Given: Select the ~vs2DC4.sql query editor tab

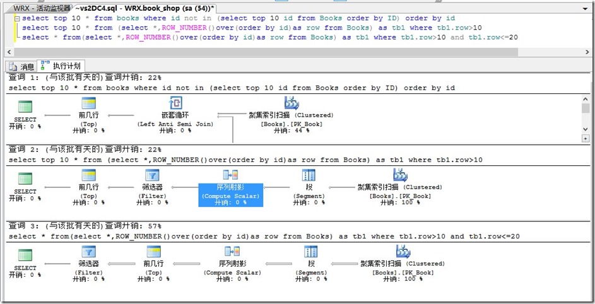Looking at the screenshot, I should point(144,8).
